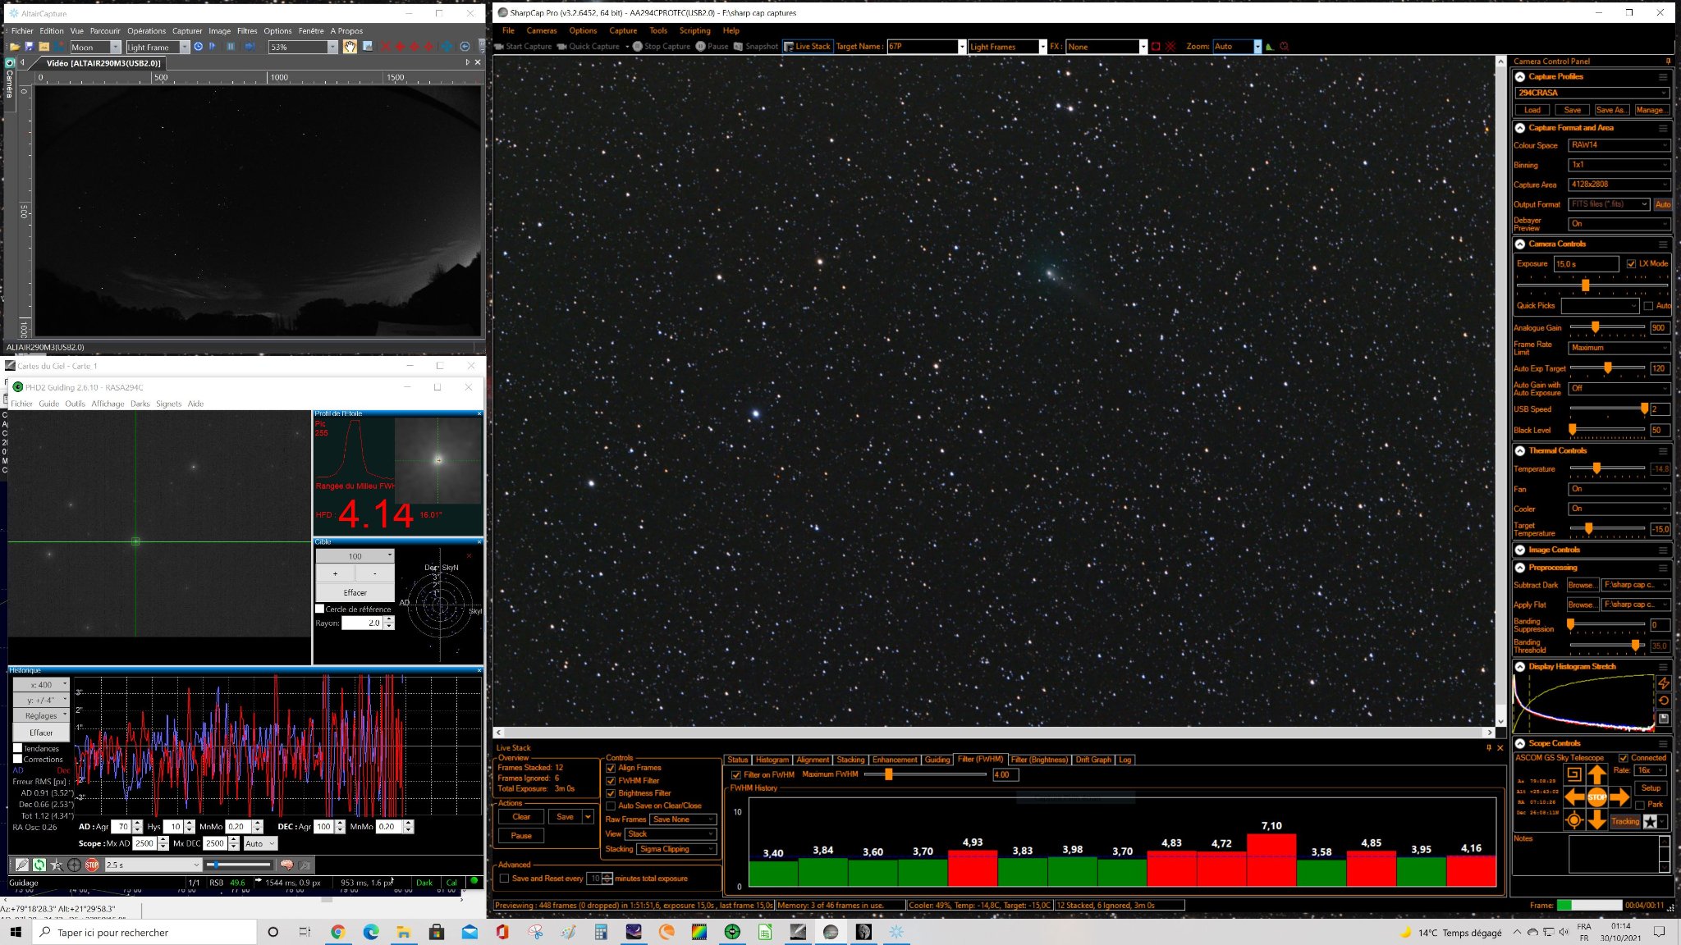Collapse the Camera Controls section
This screenshot has width=1681, height=945.
click(x=1520, y=244)
